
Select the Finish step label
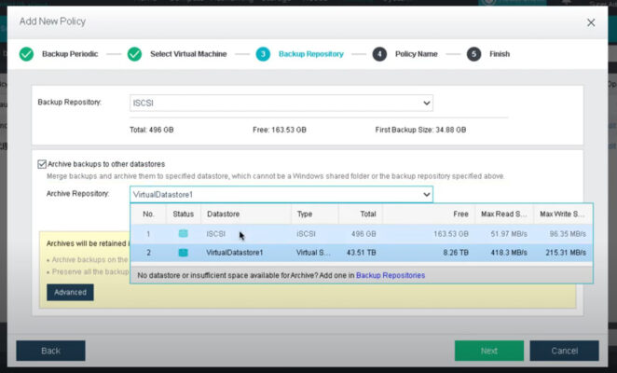tap(500, 54)
